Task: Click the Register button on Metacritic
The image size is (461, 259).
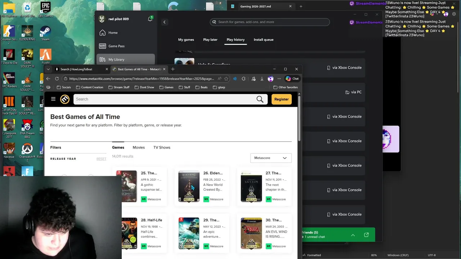Action: (x=281, y=99)
